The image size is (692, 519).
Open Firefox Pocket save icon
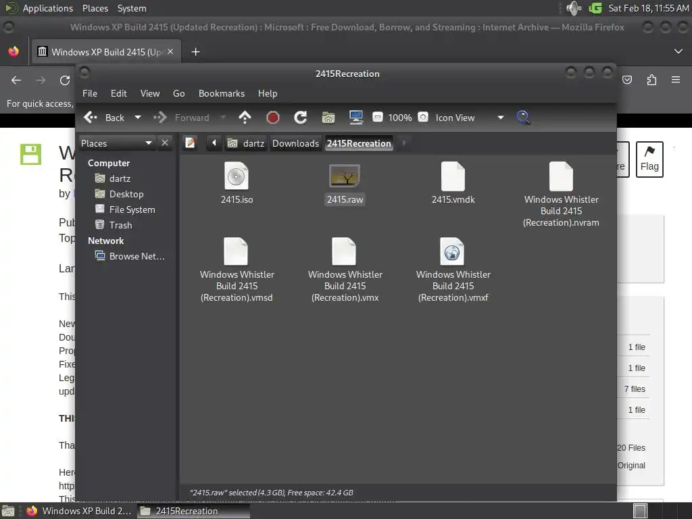pos(627,80)
